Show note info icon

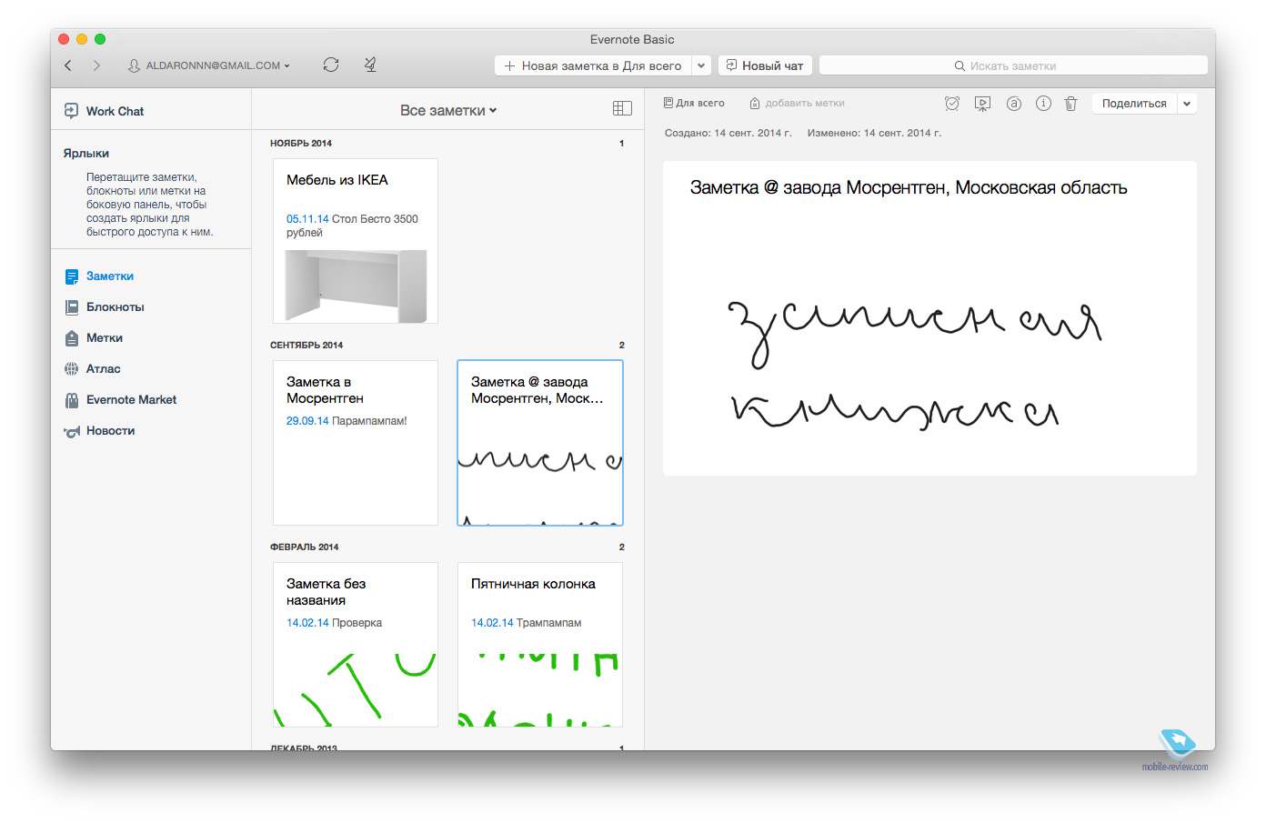click(1043, 104)
